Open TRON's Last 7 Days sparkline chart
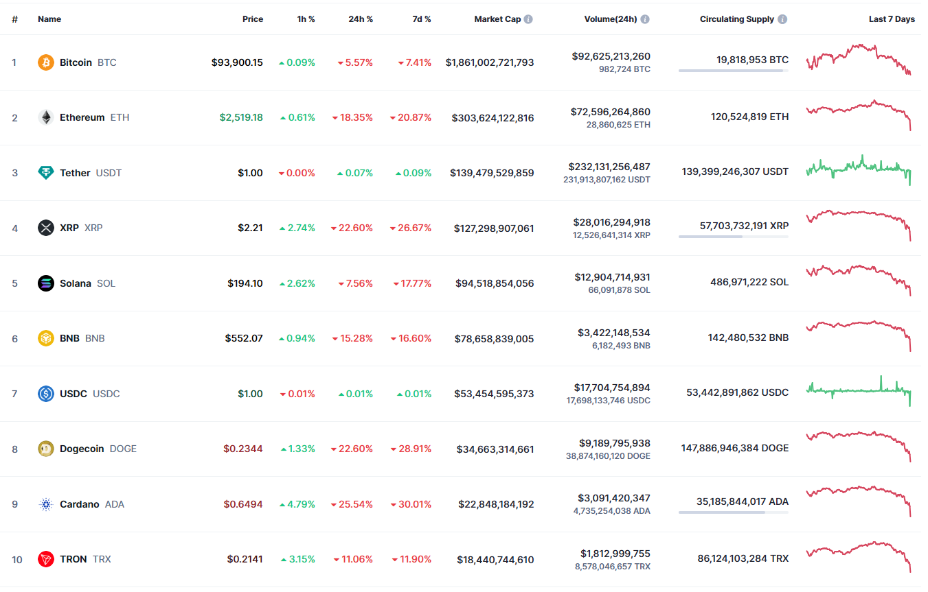 coord(859,556)
